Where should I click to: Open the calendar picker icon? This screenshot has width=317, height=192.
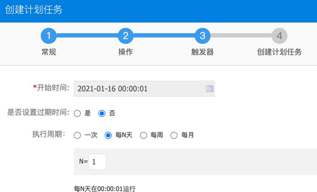(209, 89)
